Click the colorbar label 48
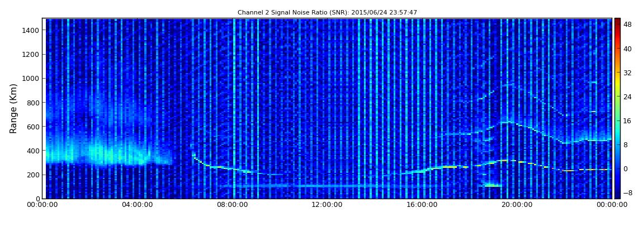The height and width of the screenshot is (227, 643). (x=627, y=25)
